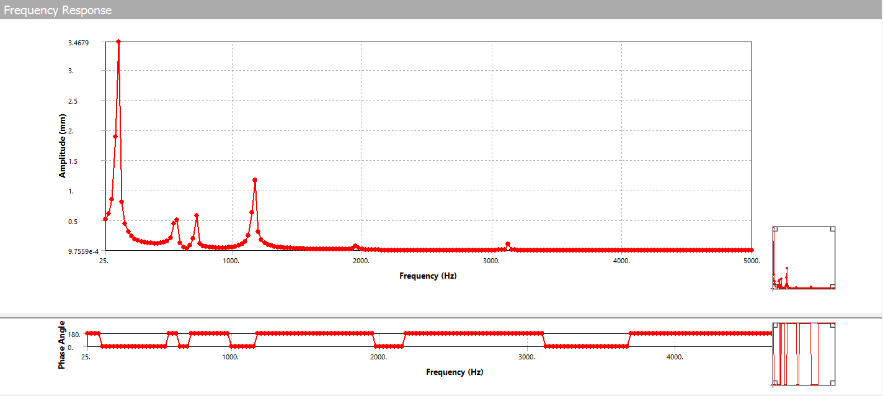
Task: Open the phase angle overview thumbnail
Action: pyautogui.click(x=804, y=354)
